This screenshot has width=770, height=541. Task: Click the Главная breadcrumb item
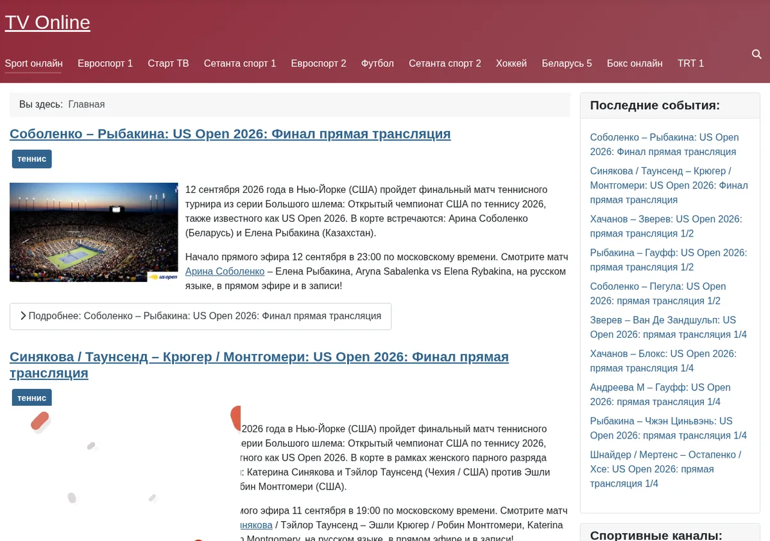click(87, 104)
